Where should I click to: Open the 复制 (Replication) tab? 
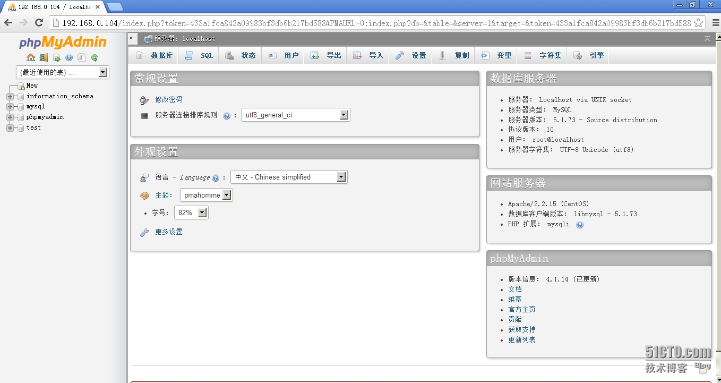tap(453, 55)
